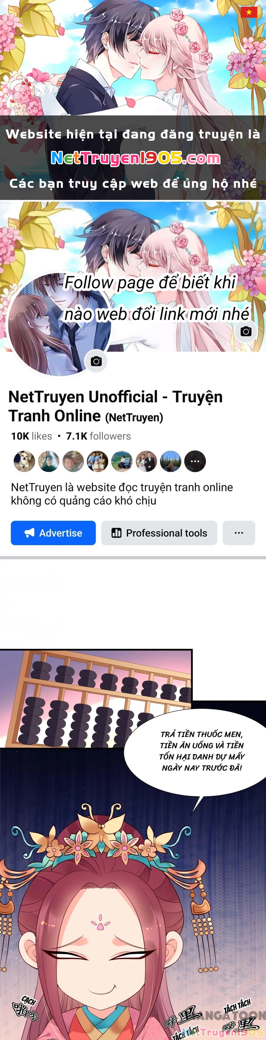Image resolution: width=266 pixels, height=1040 pixels.
Task: Click the 7.1K followers count
Action: (98, 436)
